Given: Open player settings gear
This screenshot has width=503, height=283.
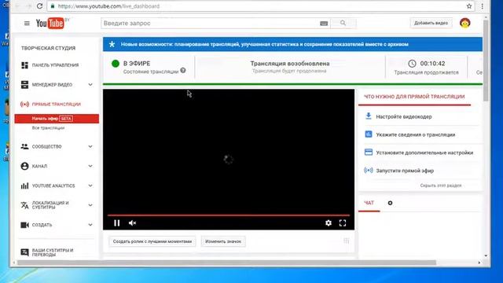Looking at the screenshot, I should tap(329, 223).
